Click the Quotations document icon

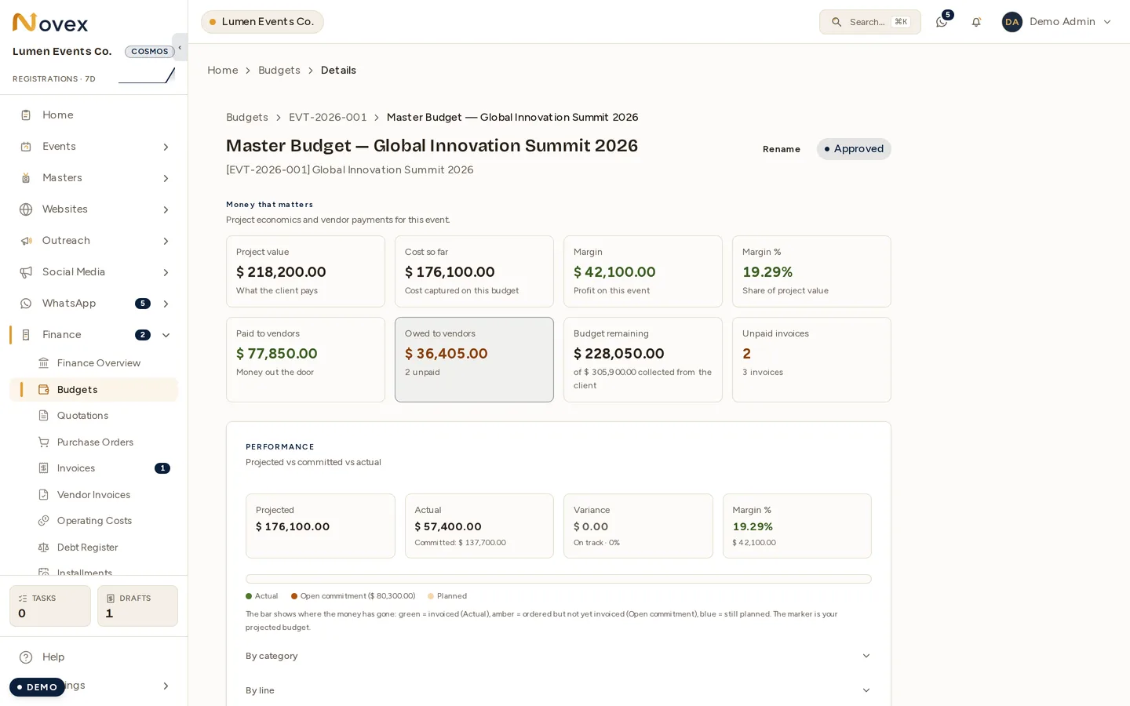tap(44, 416)
